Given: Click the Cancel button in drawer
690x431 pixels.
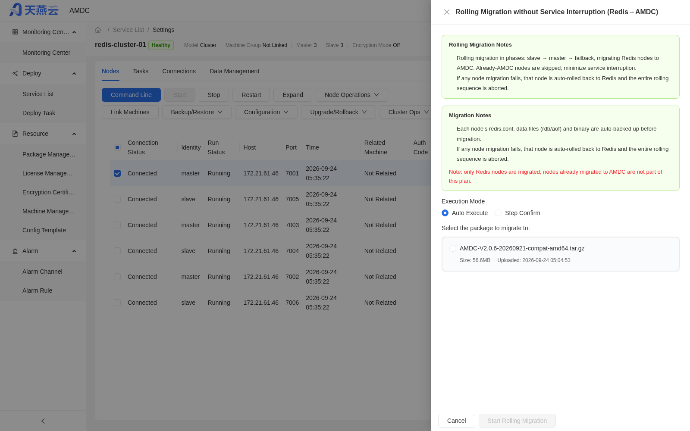Looking at the screenshot, I should (x=457, y=421).
